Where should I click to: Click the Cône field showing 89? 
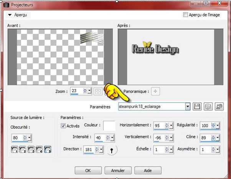click(206, 138)
